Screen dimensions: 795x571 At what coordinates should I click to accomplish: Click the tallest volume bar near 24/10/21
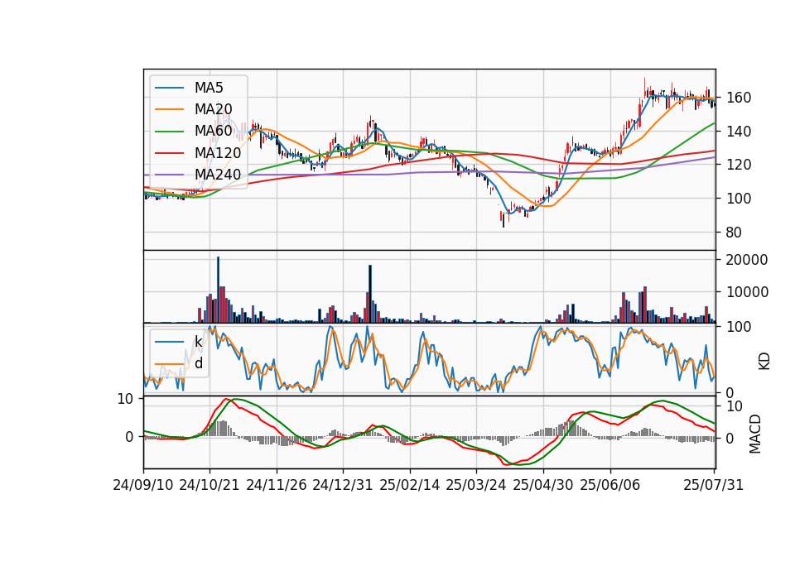click(218, 290)
